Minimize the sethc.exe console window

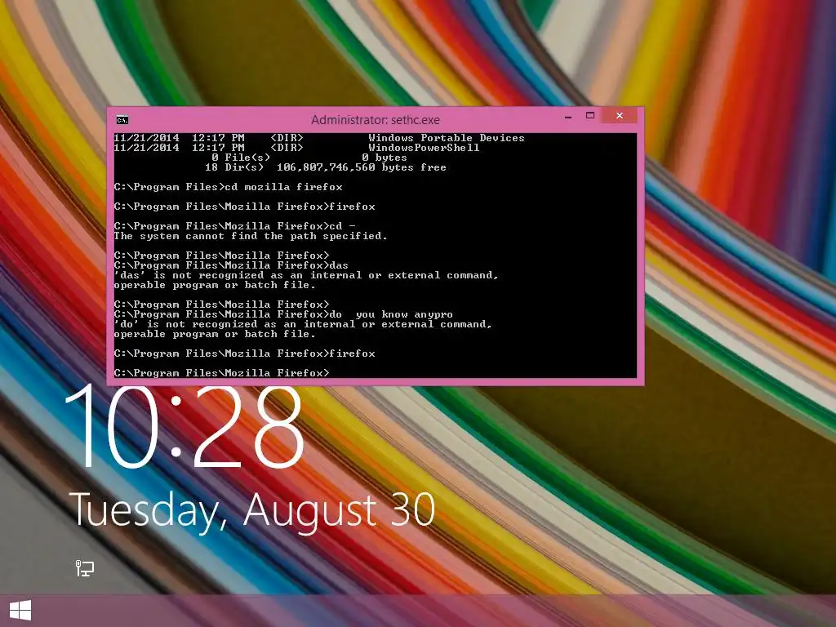click(x=568, y=116)
